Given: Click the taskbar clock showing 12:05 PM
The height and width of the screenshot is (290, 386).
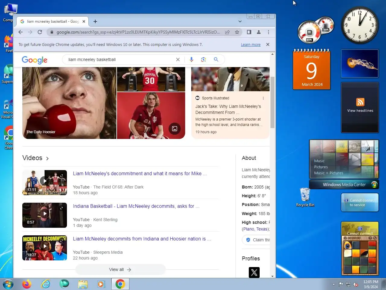Looking at the screenshot, I should (x=371, y=284).
